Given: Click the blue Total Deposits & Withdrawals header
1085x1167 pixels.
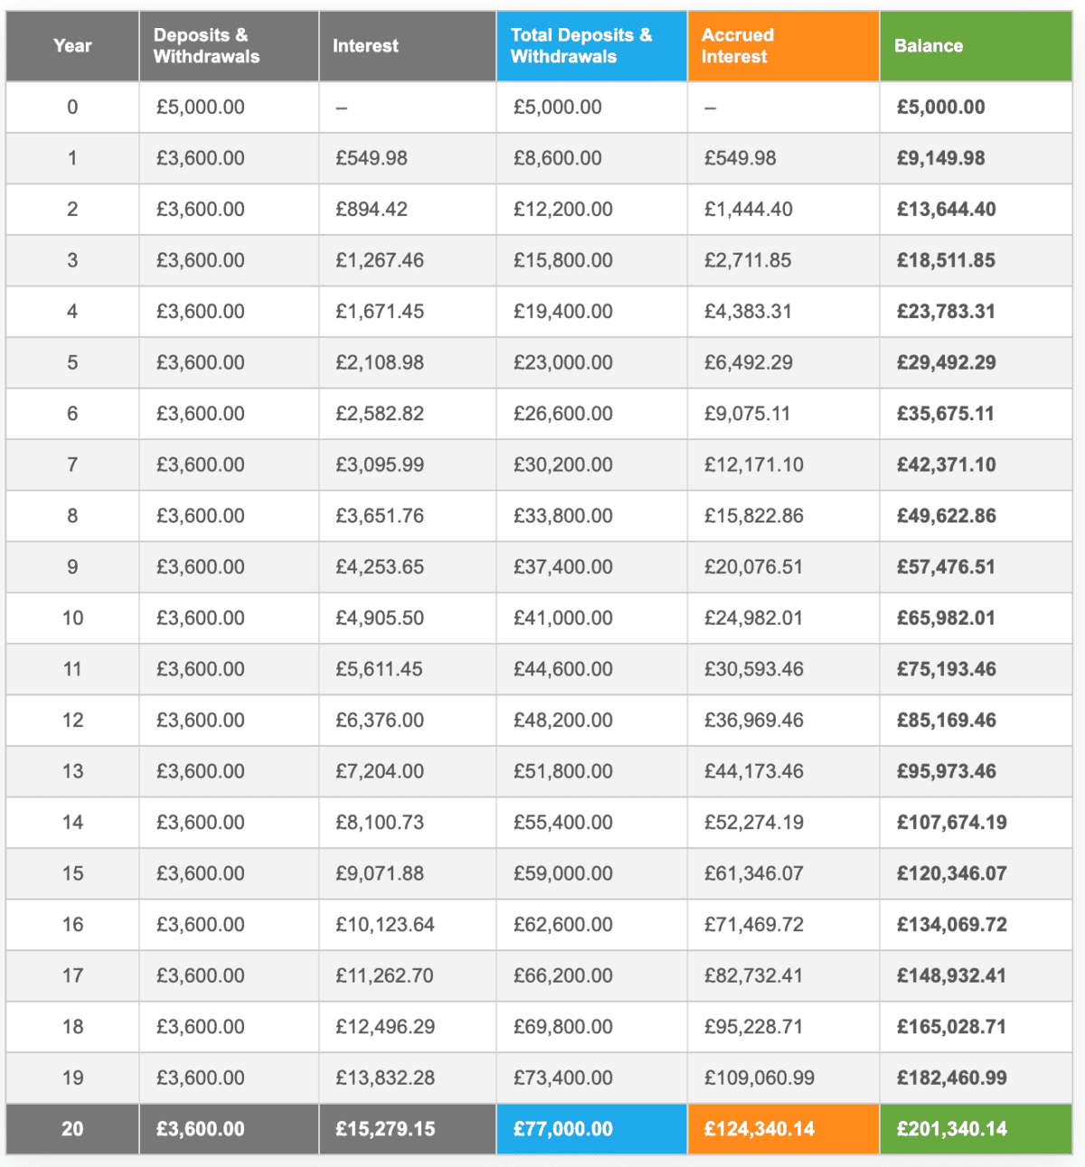Looking at the screenshot, I should click(580, 46).
